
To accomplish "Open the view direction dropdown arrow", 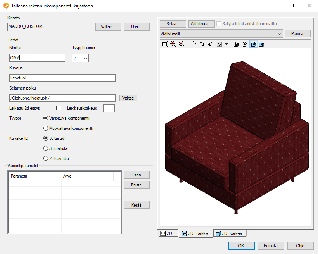I will coord(226,44).
